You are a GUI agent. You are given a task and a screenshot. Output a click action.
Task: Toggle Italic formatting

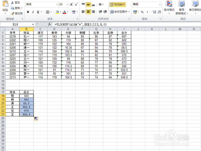(33, 12)
